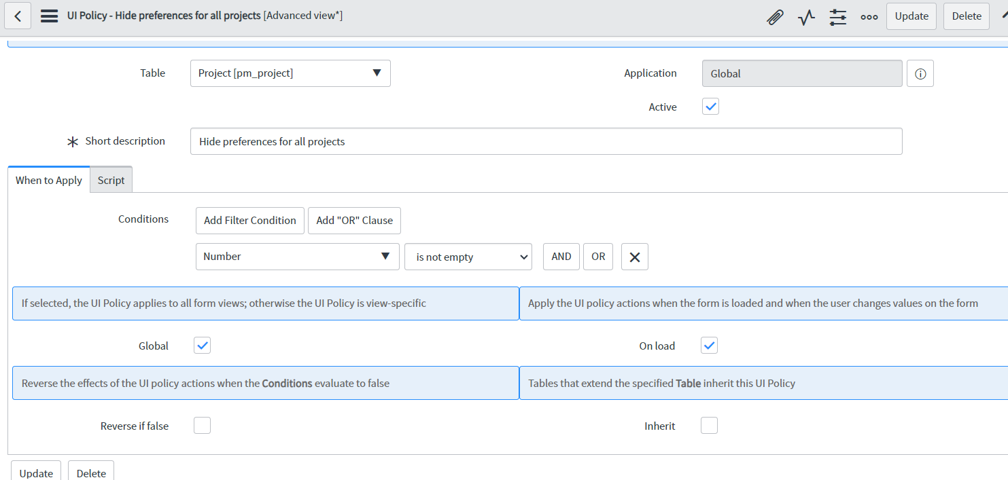Change the condition operator from is not empty
This screenshot has width=1008, height=480.
[468, 256]
